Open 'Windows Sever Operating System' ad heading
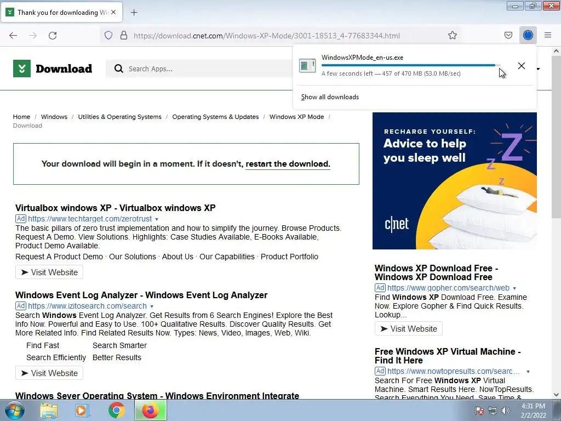This screenshot has width=561, height=421. point(157,396)
